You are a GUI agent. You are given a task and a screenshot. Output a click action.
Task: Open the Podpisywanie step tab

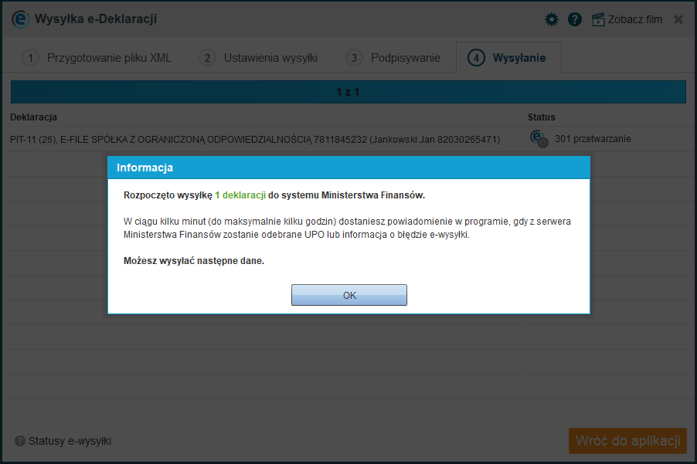point(393,58)
